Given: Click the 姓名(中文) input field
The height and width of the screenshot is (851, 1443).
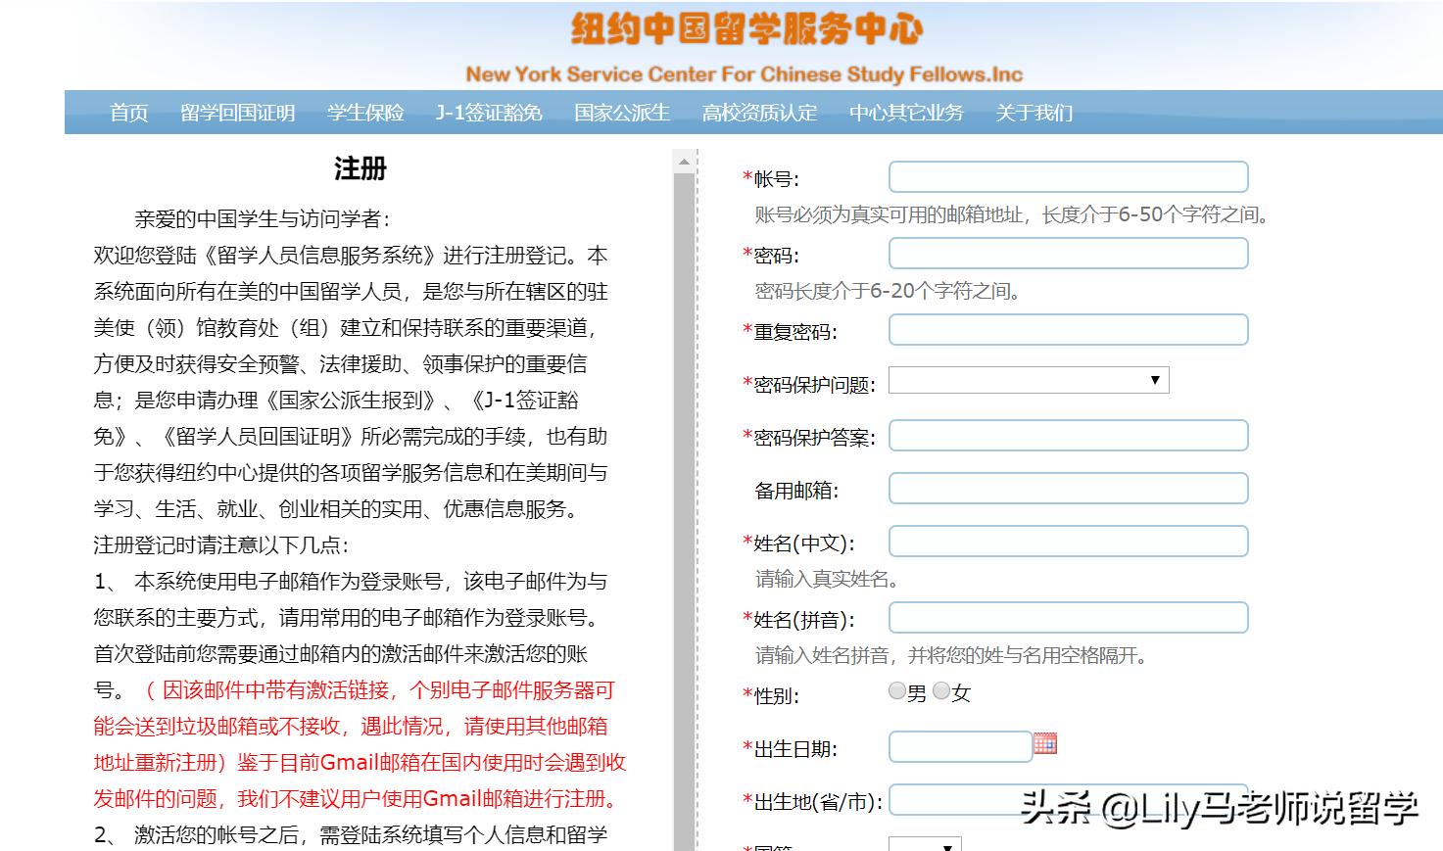Looking at the screenshot, I should pos(1068,541).
